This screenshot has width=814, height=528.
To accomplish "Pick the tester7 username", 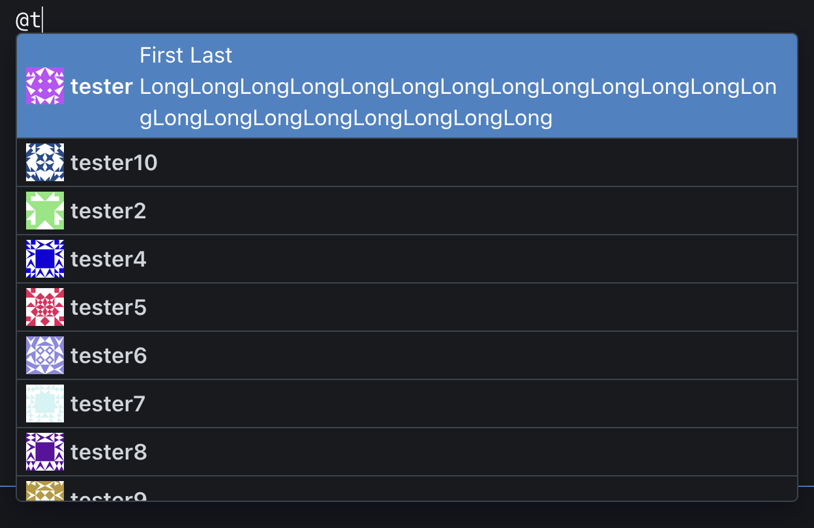I will click(x=108, y=404).
